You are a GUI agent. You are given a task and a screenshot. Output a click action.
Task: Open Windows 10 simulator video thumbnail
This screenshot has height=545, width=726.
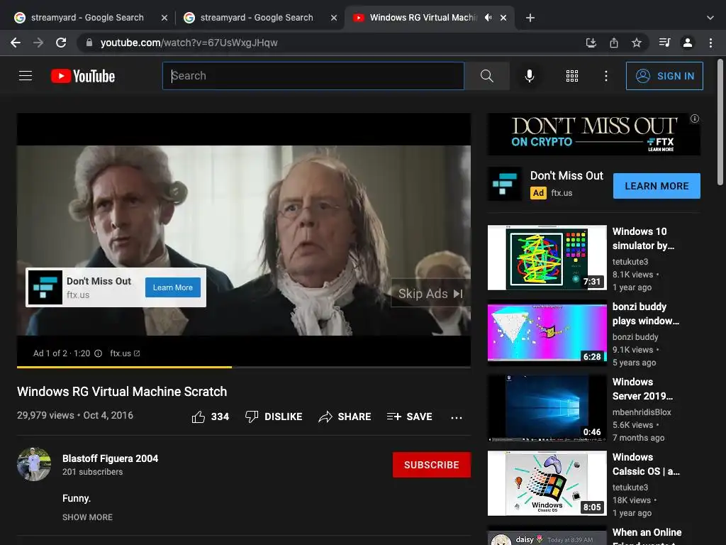click(x=547, y=258)
